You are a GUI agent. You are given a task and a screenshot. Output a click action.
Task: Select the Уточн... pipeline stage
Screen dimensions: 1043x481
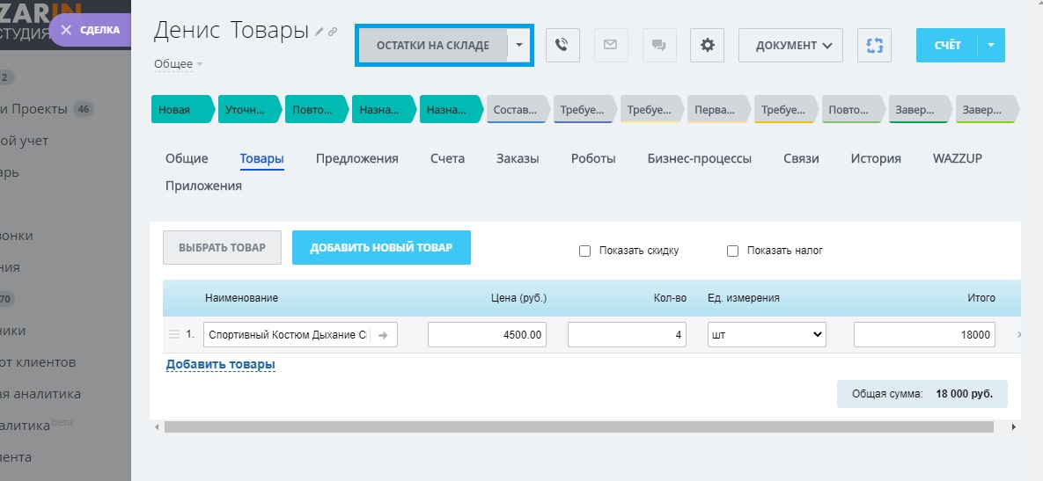click(x=250, y=110)
